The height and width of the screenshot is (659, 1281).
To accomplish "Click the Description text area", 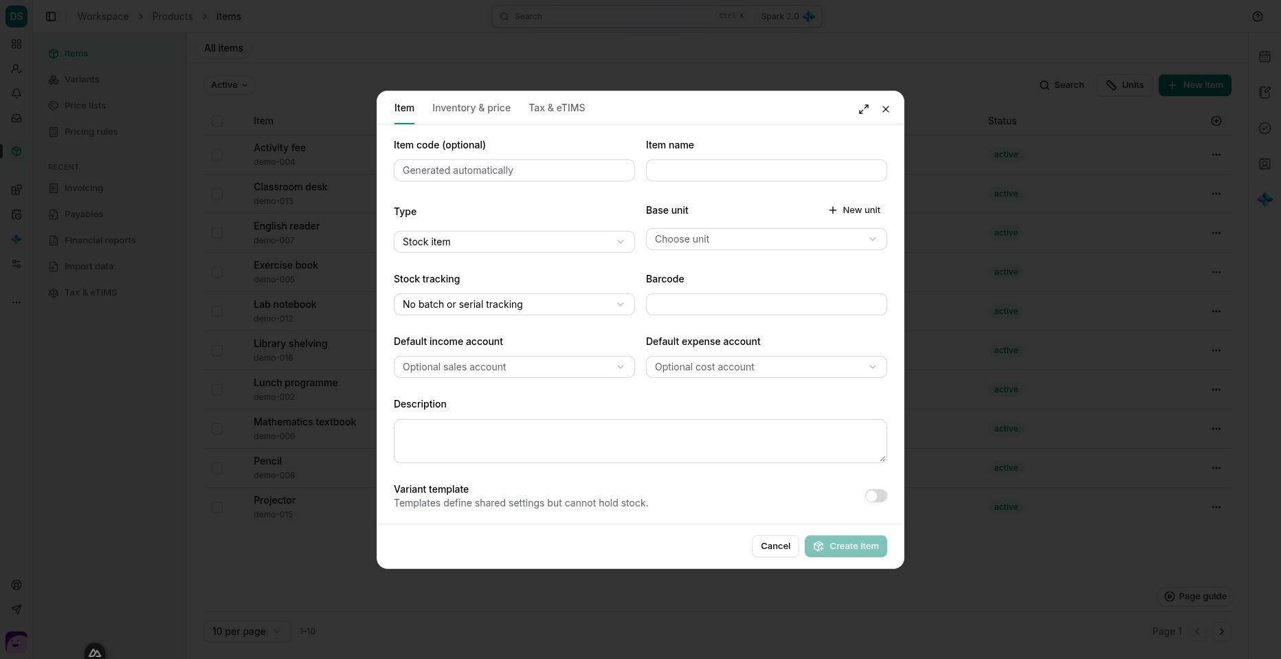I will 640,441.
